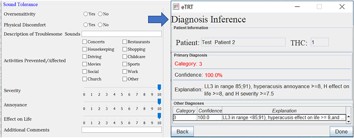Enable the Restaurants checkbox
354x138 pixels.
[124, 42]
